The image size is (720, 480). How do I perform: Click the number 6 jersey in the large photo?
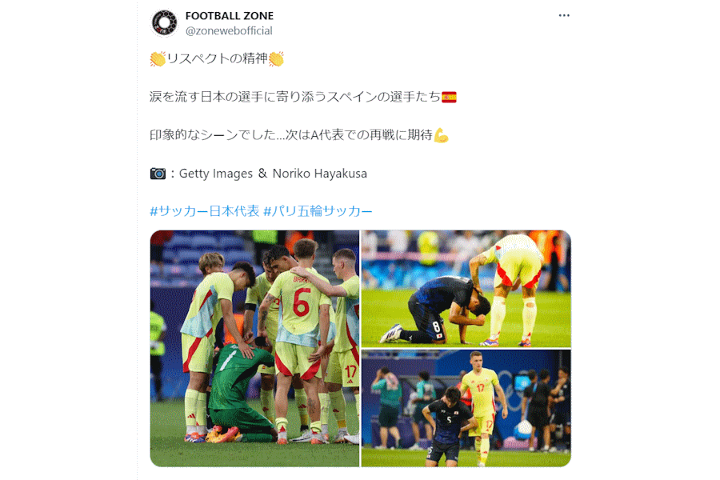pos(301,302)
